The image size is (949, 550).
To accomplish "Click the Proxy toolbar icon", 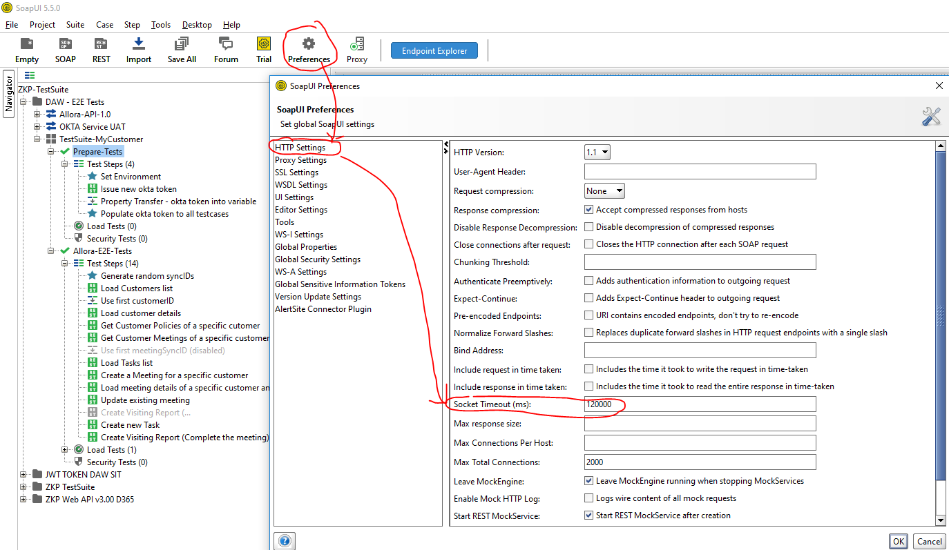I will coord(357,50).
